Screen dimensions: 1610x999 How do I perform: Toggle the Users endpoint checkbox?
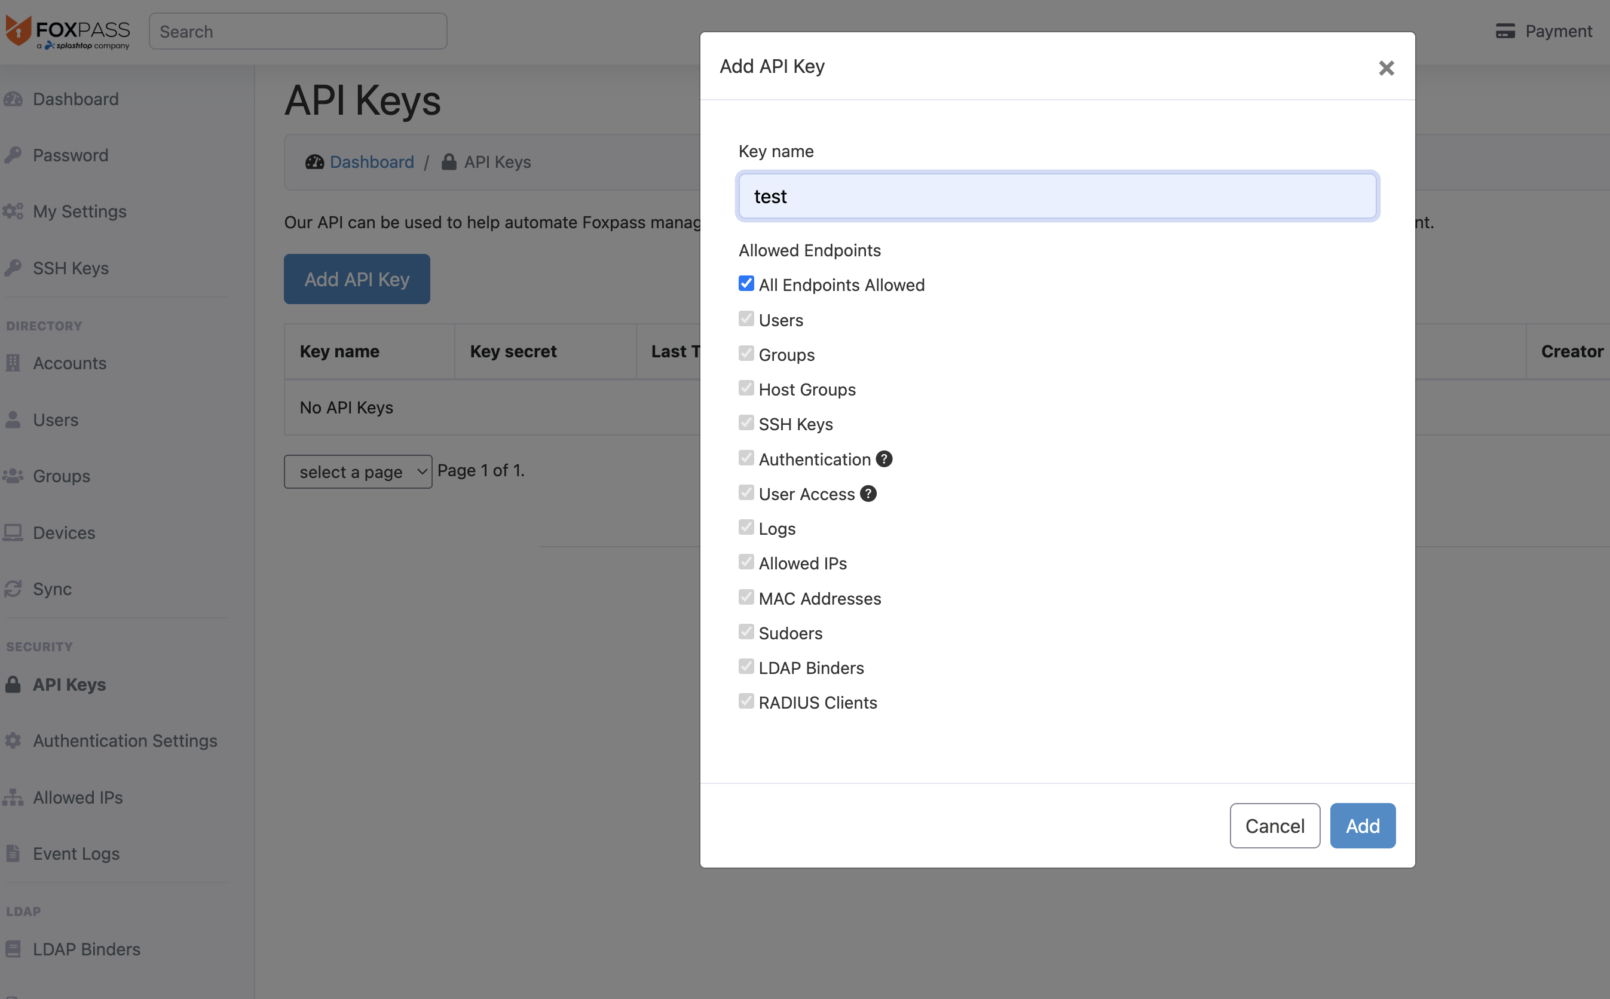[x=746, y=318]
